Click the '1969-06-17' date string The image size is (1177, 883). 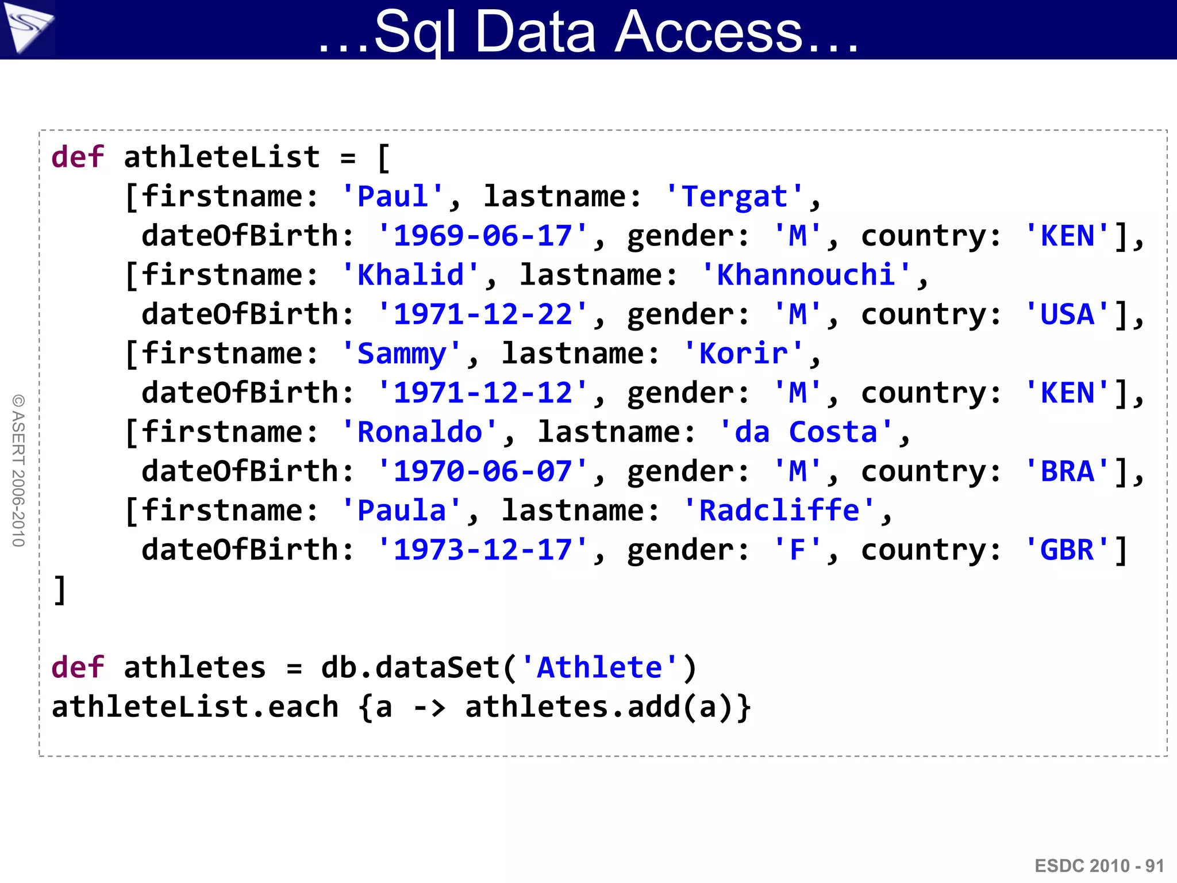pyautogui.click(x=482, y=236)
